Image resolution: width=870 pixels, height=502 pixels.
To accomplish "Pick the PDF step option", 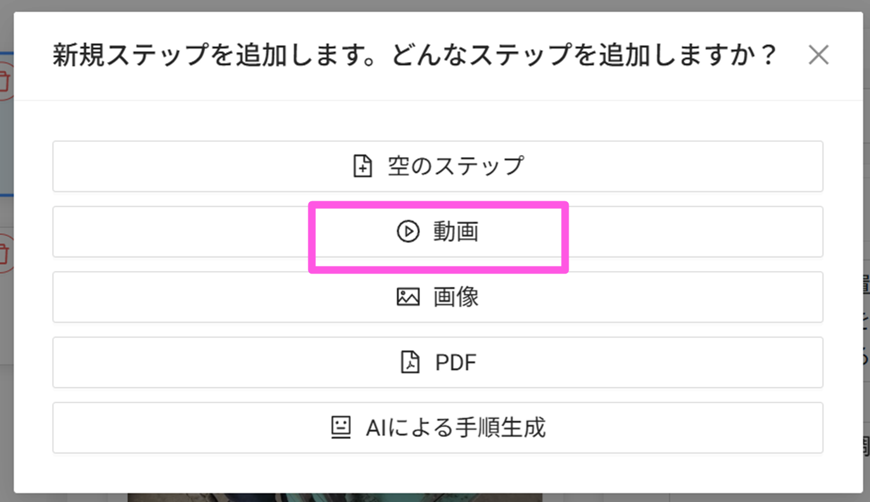I will click(455, 362).
